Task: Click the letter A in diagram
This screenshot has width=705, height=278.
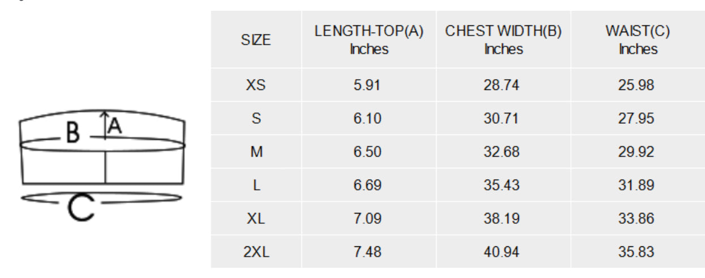Action: click(x=115, y=125)
